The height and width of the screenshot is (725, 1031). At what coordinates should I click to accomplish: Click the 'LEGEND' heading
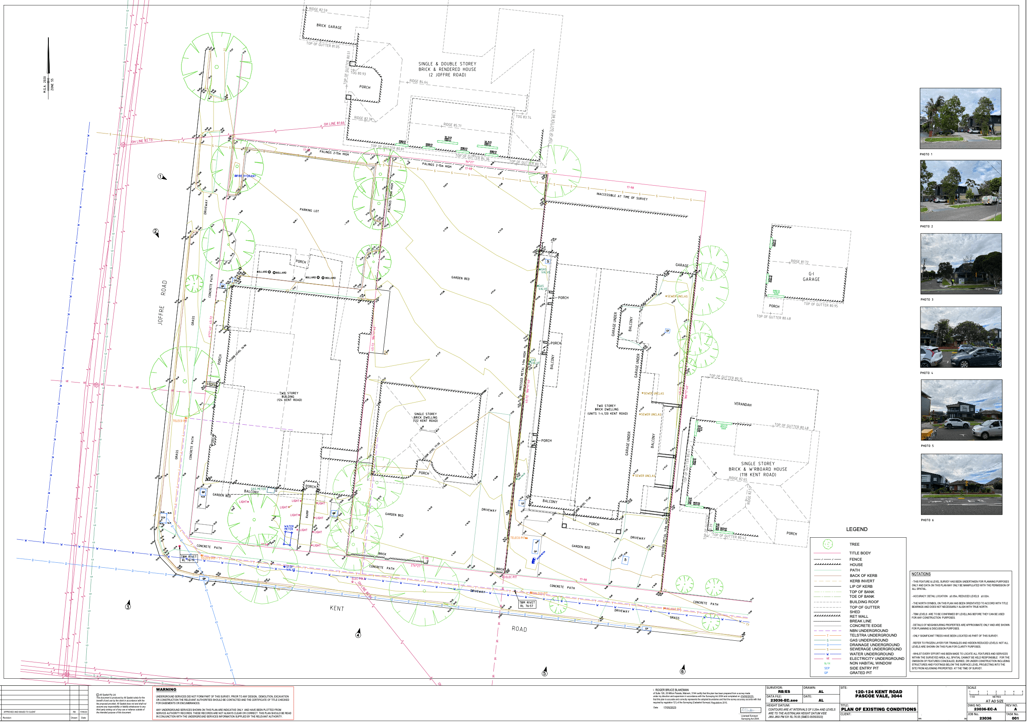pyautogui.click(x=857, y=529)
